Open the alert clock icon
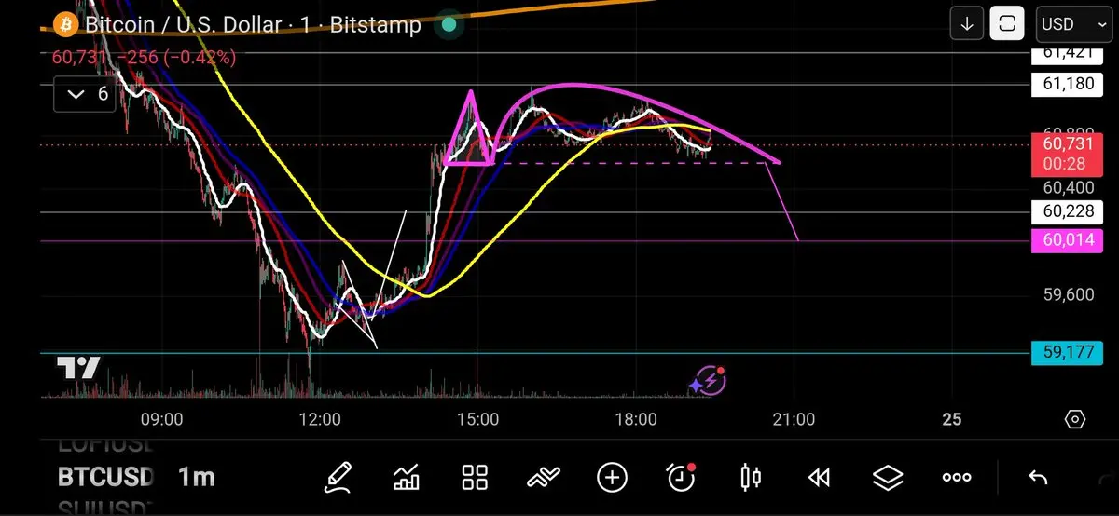 pyautogui.click(x=682, y=477)
